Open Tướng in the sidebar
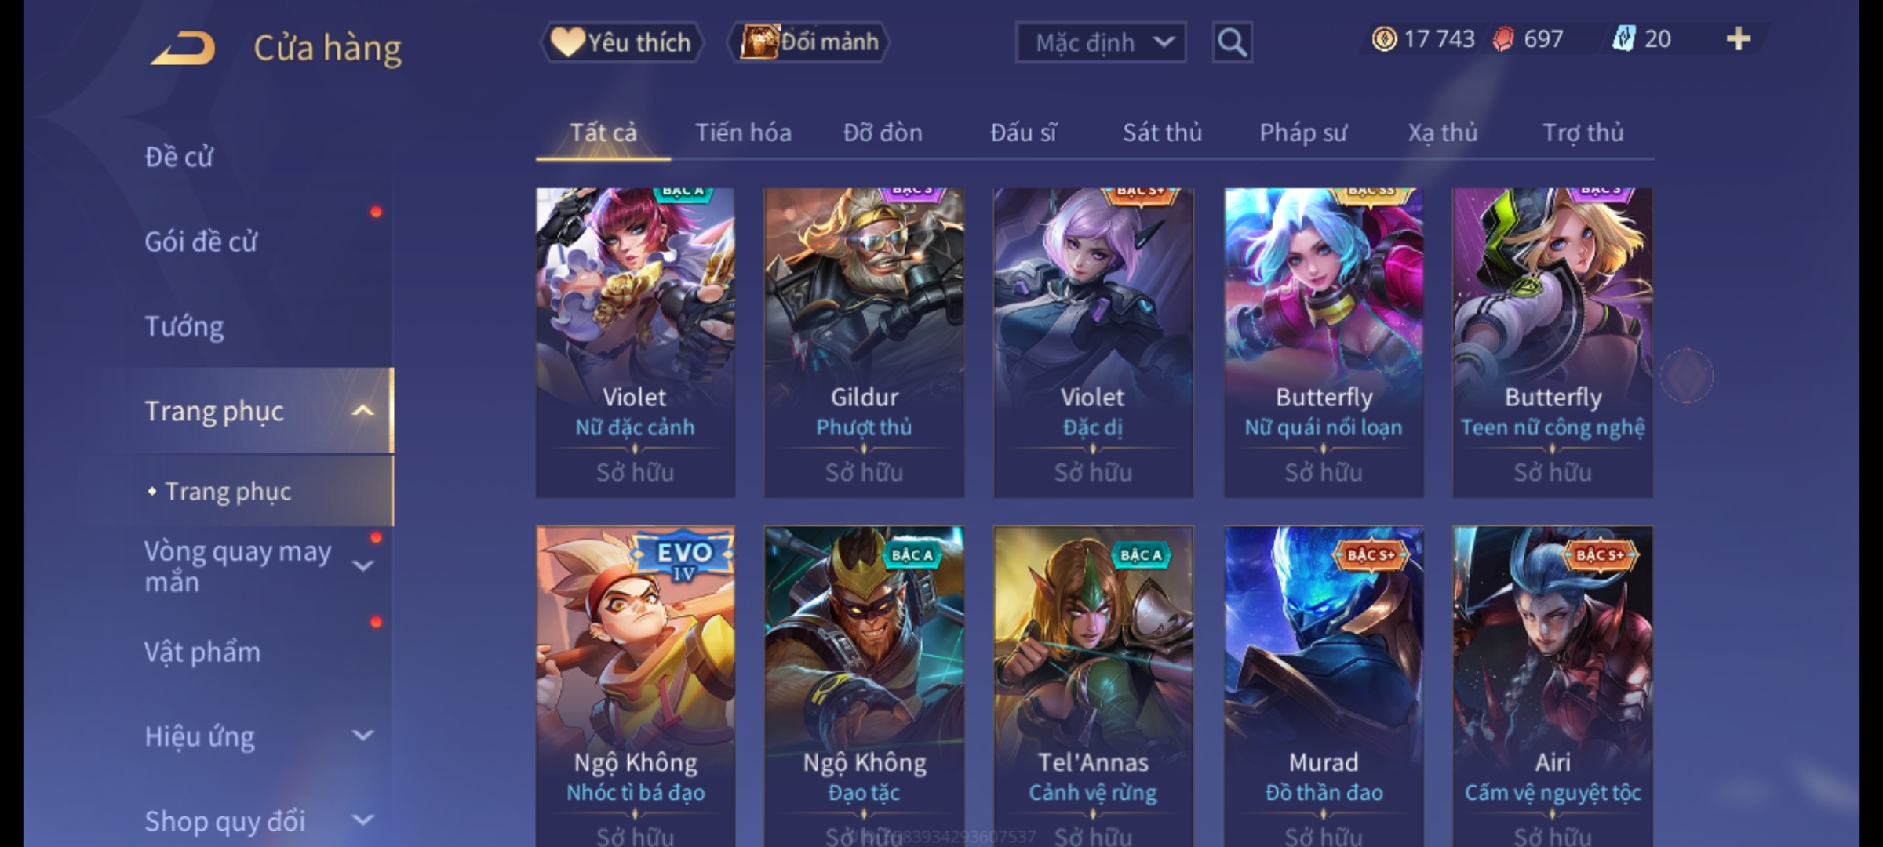The width and height of the screenshot is (1883, 847). 184,326
